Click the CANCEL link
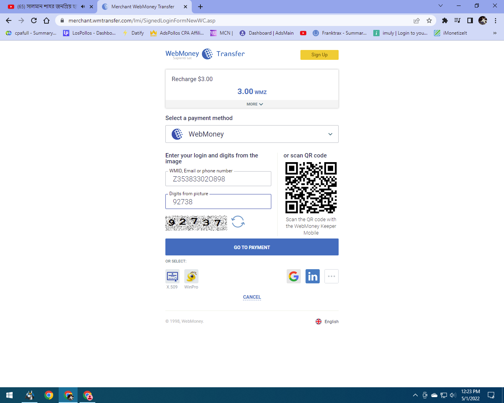 pos(252,297)
